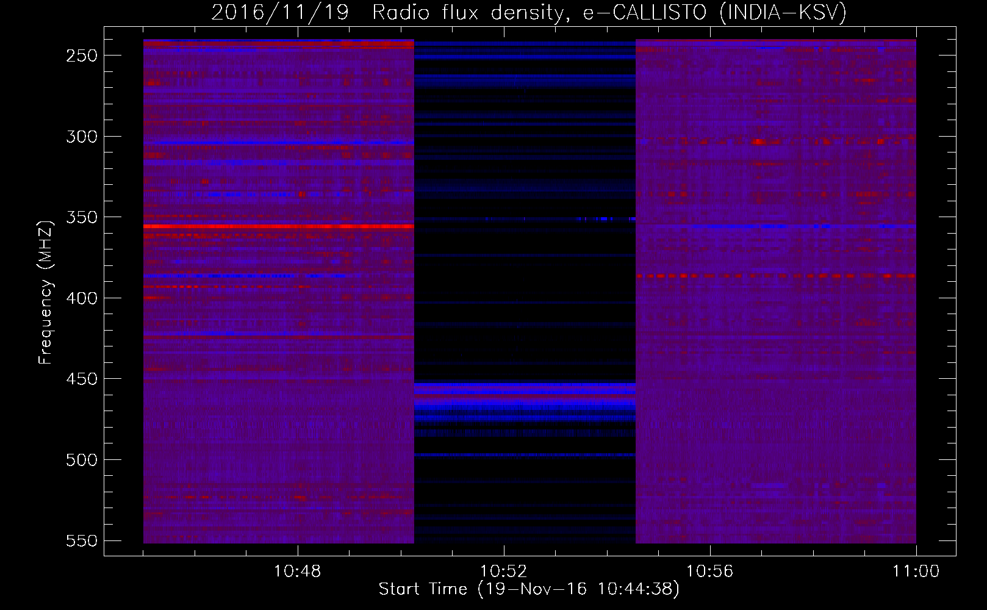Click the 400 frequency tick label
Viewport: 987px width, 610px height.
click(x=82, y=298)
